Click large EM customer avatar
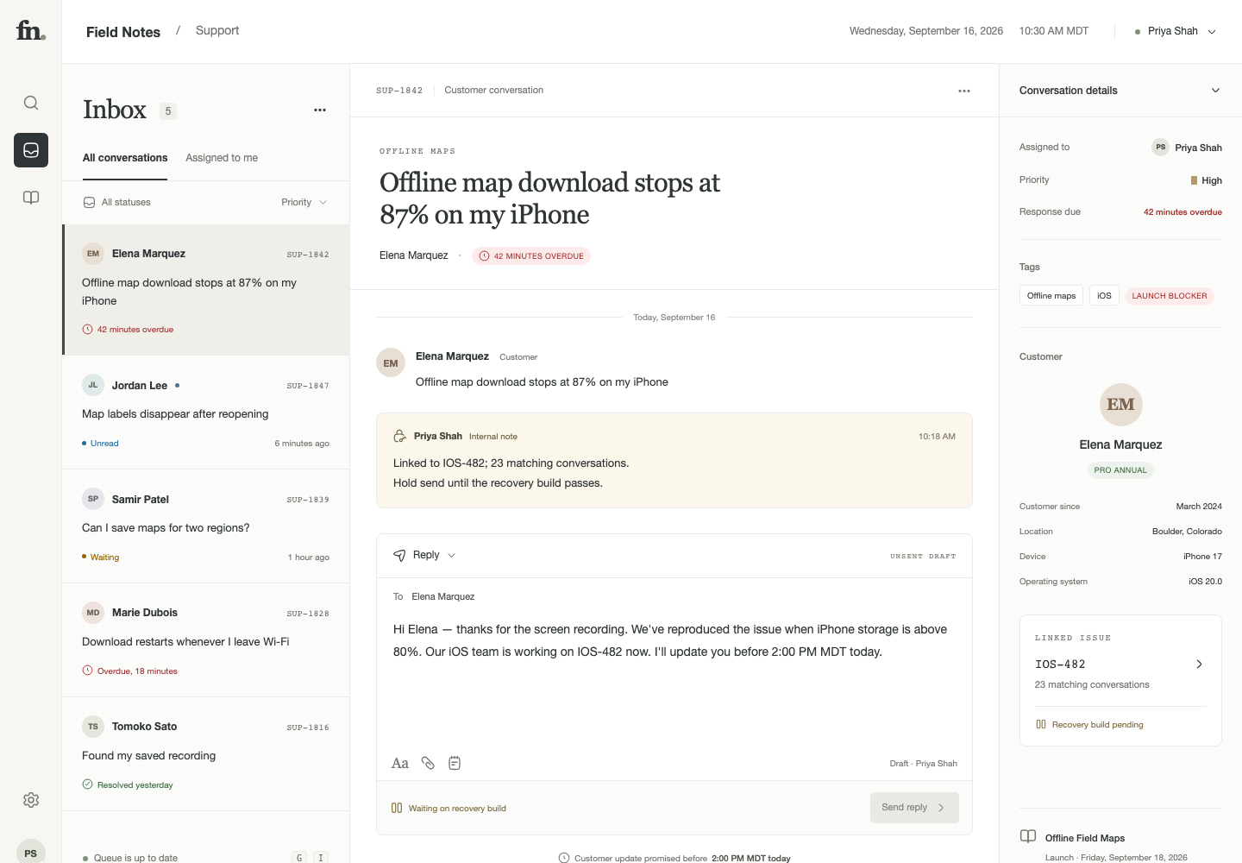 pos(1120,404)
